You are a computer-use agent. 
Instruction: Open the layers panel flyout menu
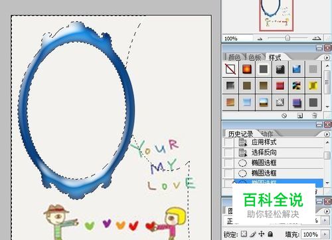coord(327,211)
